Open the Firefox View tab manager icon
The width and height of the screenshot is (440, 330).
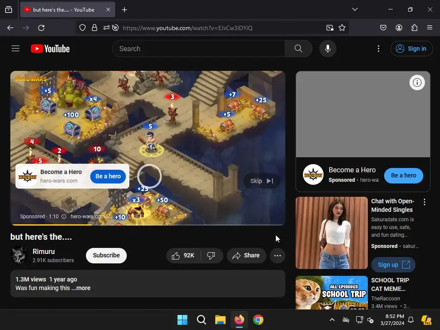point(9,9)
